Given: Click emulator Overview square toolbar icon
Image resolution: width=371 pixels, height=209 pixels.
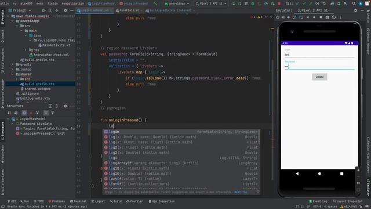Looking at the screenshot, I should coord(321,17).
